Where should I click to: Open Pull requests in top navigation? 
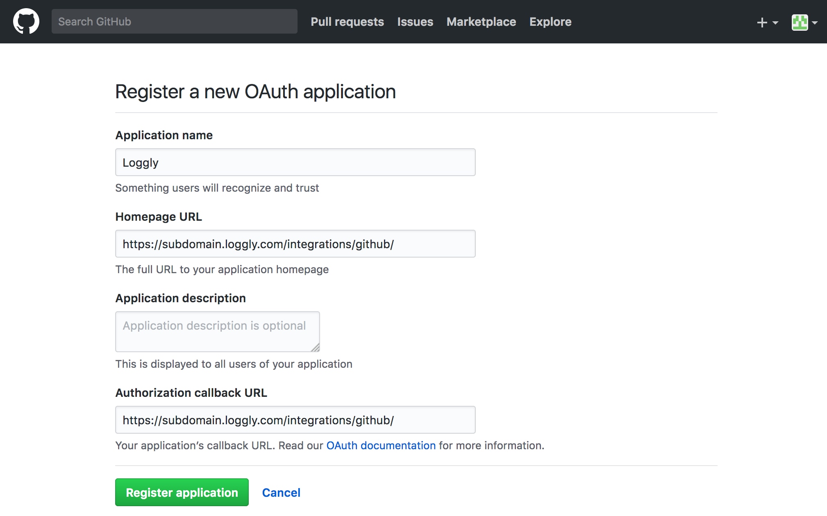347,22
